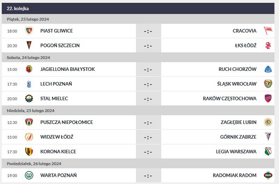Click the Pogoń Szczecin club crest
This screenshot has width=279, height=184.
click(29, 45)
